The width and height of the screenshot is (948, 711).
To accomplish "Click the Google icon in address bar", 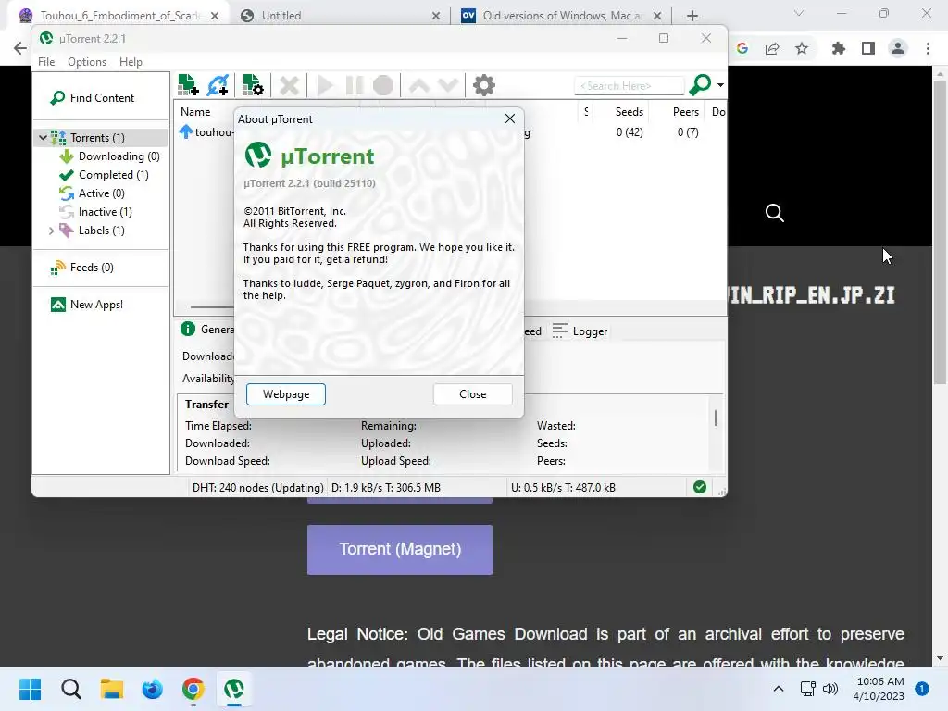I will coord(742,48).
